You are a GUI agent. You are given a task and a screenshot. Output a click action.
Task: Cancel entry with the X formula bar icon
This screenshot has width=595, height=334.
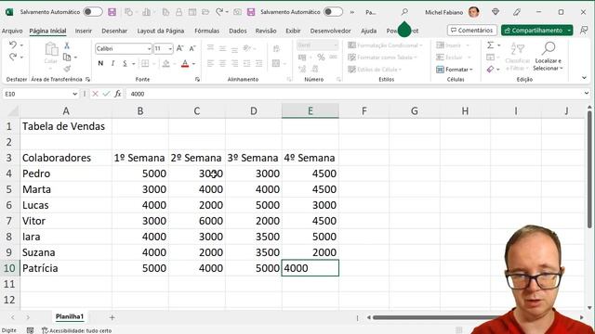95,94
